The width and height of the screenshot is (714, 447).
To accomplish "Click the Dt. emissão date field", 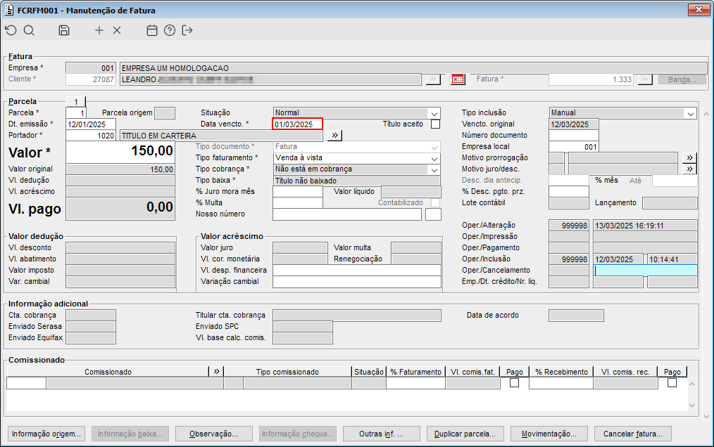I will click(91, 124).
